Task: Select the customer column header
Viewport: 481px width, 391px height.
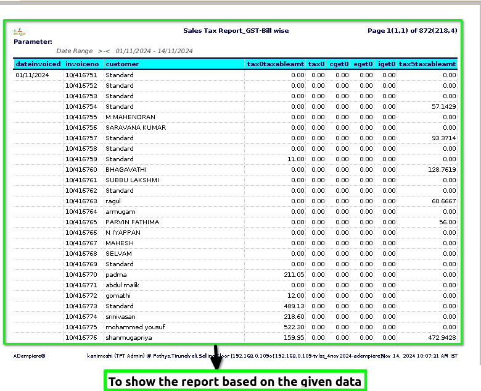Action: pyautogui.click(x=122, y=64)
